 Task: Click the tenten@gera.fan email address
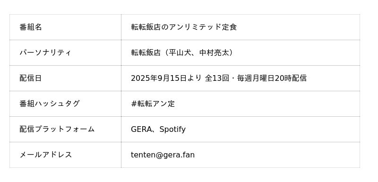(x=163, y=155)
